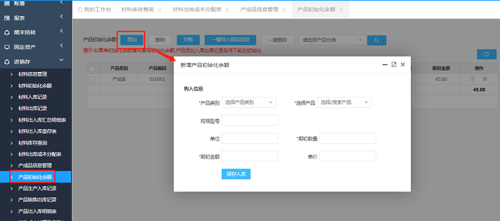500x221 pixels.
Task: Open 材料初始化余额 in the sidebar
Action: tap(36, 85)
